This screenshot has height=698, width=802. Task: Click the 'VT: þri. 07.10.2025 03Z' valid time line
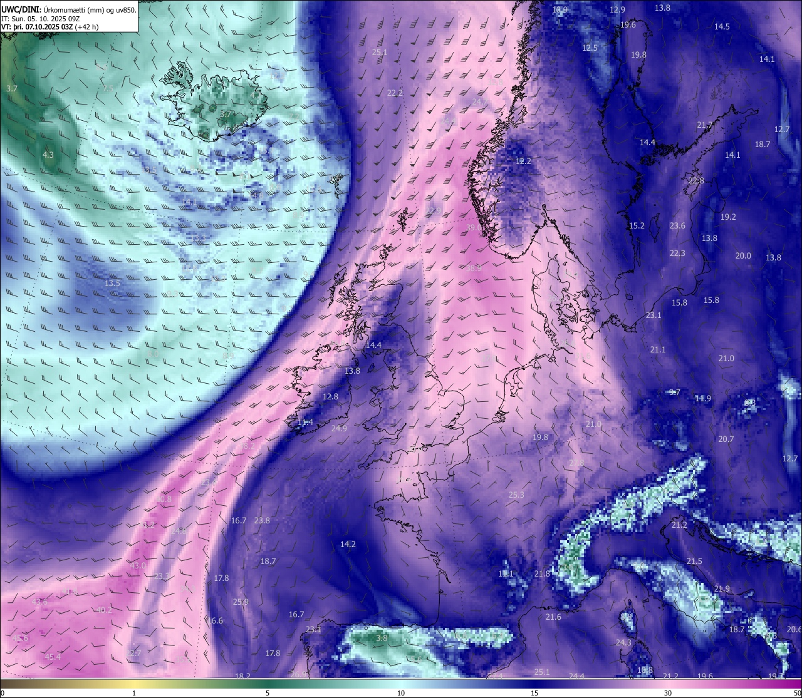tap(49, 27)
